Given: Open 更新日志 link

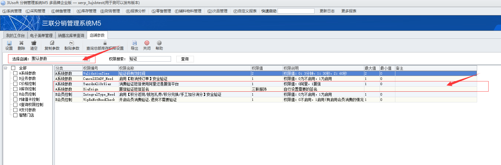Looking at the screenshot, I should point(327,11).
